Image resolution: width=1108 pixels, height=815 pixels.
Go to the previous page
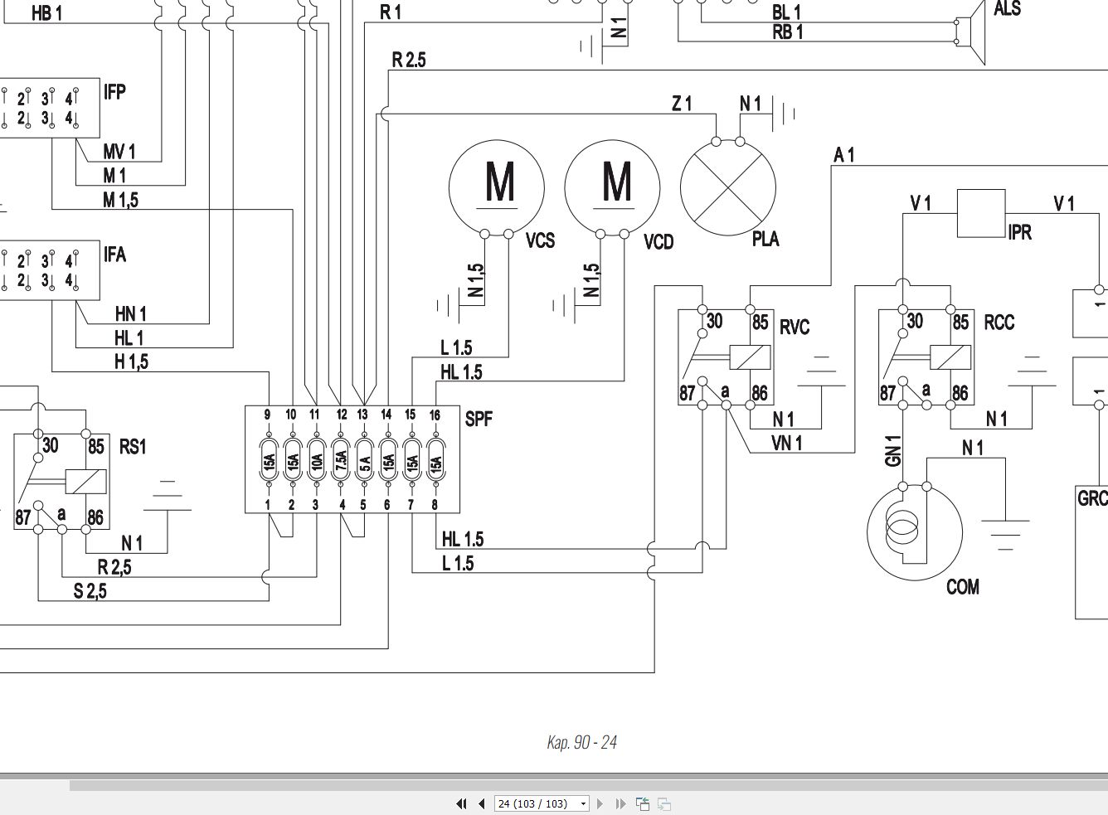coord(482,803)
